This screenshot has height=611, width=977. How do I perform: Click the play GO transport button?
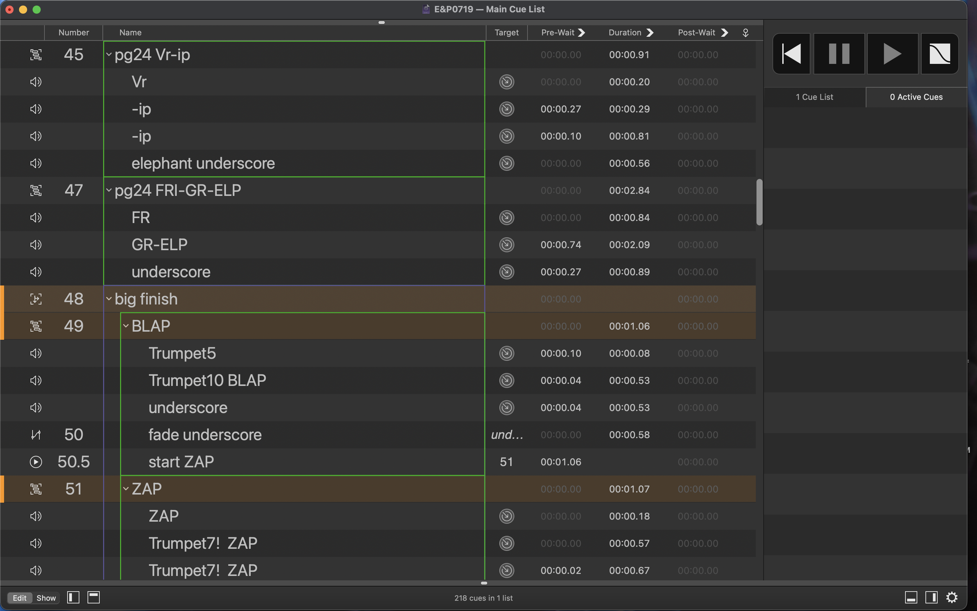click(892, 54)
